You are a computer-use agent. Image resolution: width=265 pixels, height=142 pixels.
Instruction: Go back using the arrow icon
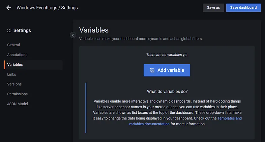(9, 8)
